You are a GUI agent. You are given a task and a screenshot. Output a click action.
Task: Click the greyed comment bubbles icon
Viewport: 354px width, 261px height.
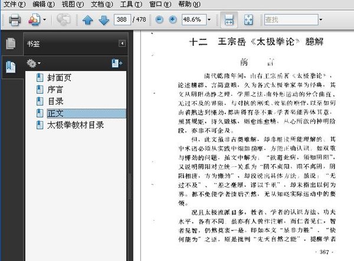(63, 19)
